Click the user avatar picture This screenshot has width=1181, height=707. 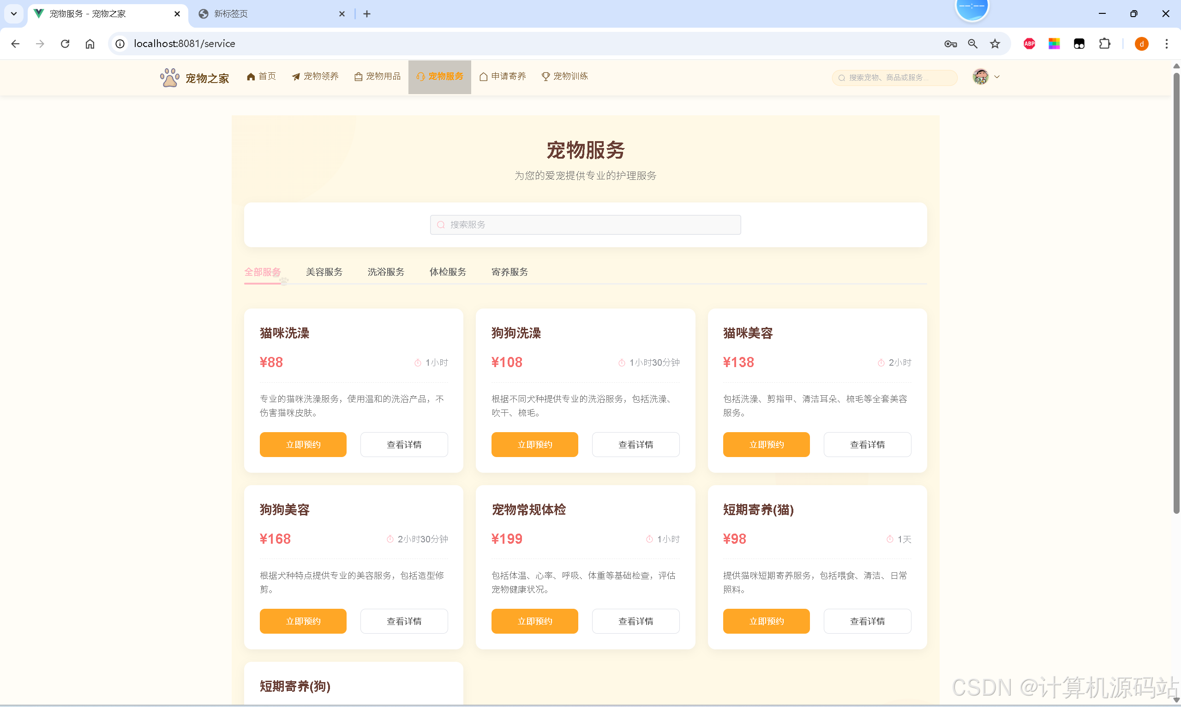980,77
